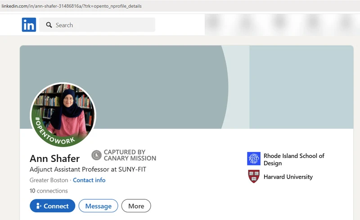Viewport: 360px width, 220px height.
Task: View the 10 connections list
Action: pyautogui.click(x=49, y=191)
